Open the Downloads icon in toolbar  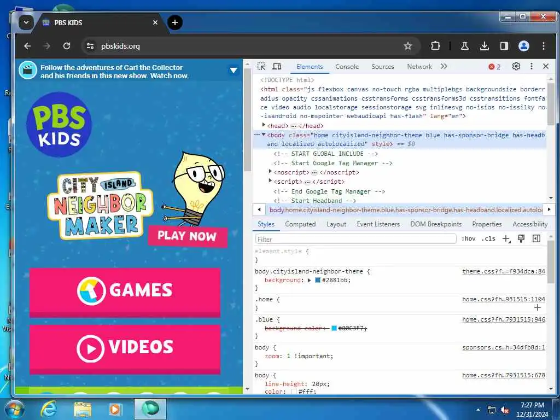coord(485,46)
